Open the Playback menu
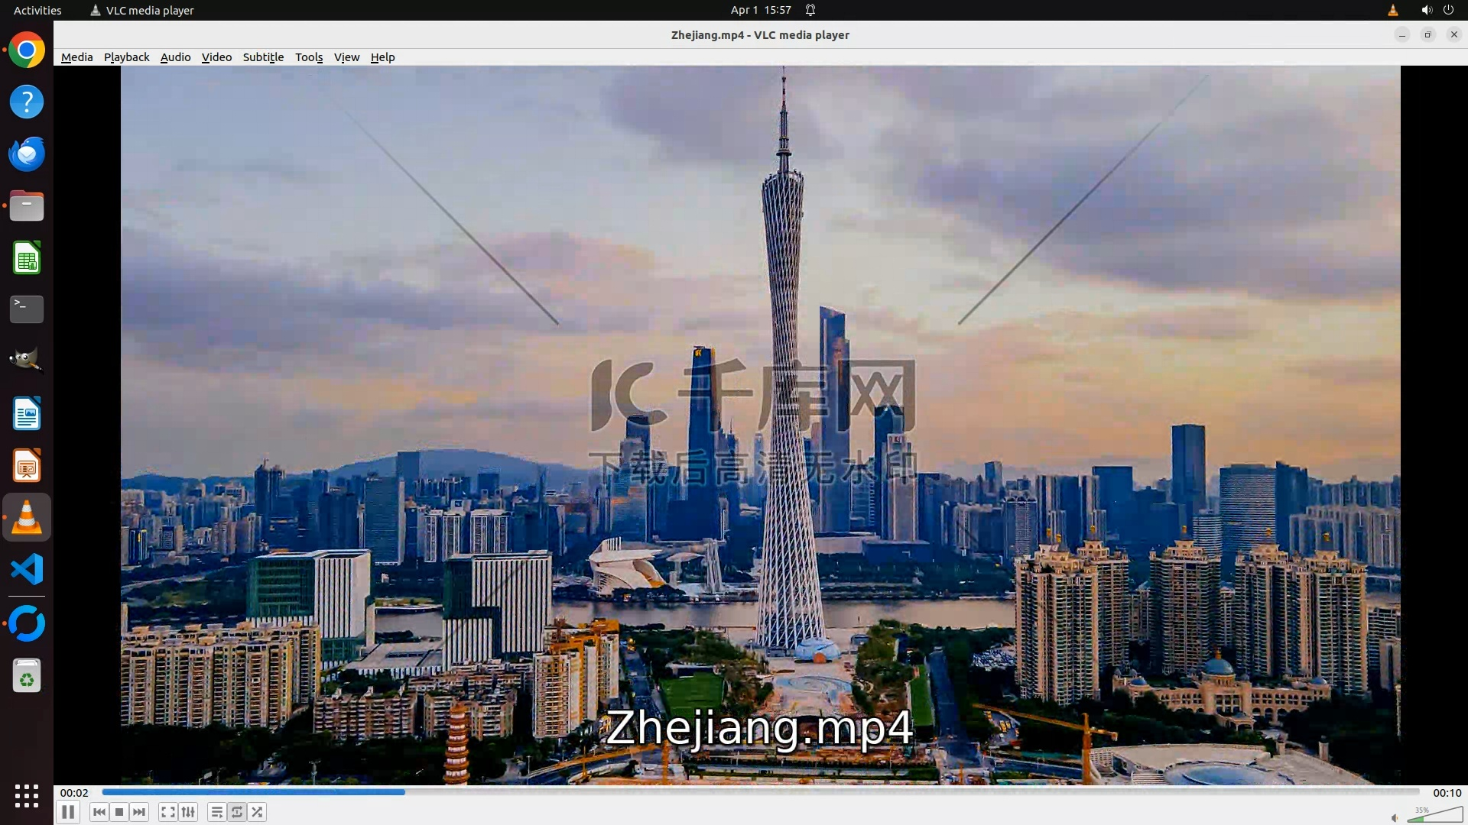 (126, 57)
